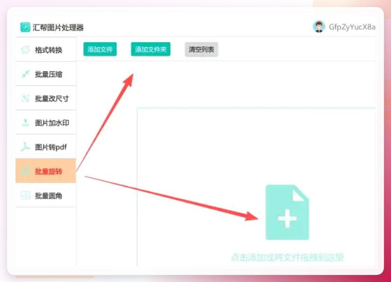
Task: Click the add-file plus document icon
Action: coord(287,212)
